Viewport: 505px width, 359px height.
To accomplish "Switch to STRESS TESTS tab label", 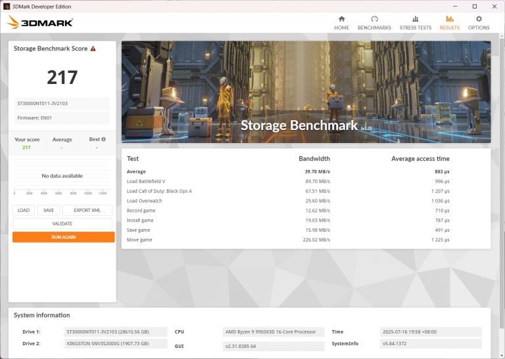I will pyautogui.click(x=416, y=28).
